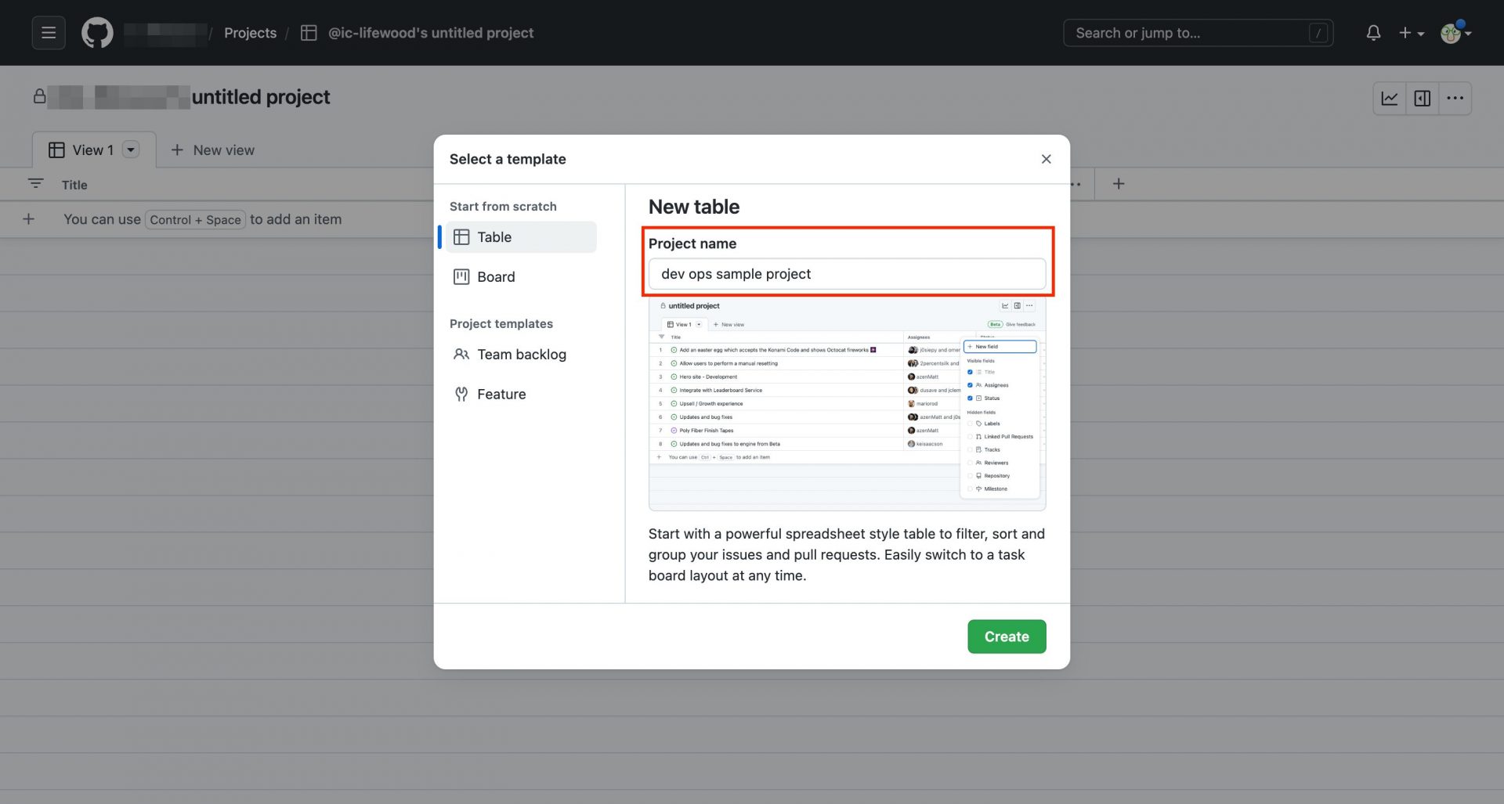Click the GitHub Octocat logo
Viewport: 1504px width, 804px height.
pyautogui.click(x=97, y=33)
